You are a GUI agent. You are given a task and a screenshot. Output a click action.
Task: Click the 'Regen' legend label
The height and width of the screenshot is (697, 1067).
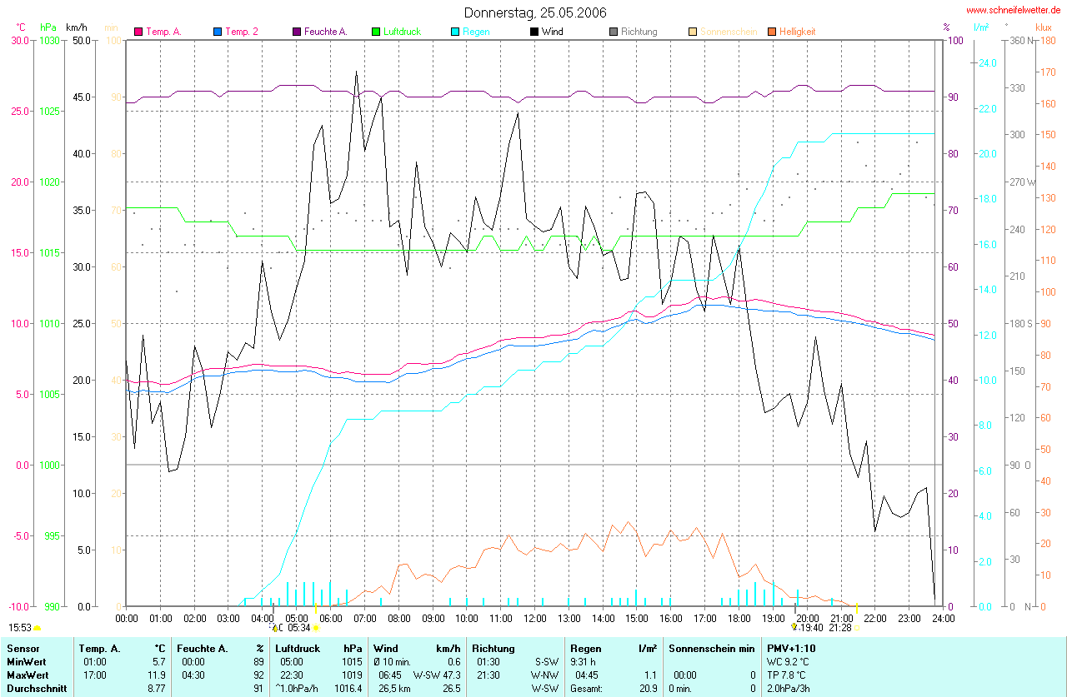point(476,32)
